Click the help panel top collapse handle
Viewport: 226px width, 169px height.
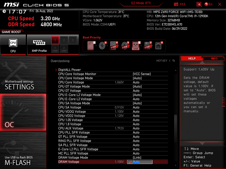[202, 62]
